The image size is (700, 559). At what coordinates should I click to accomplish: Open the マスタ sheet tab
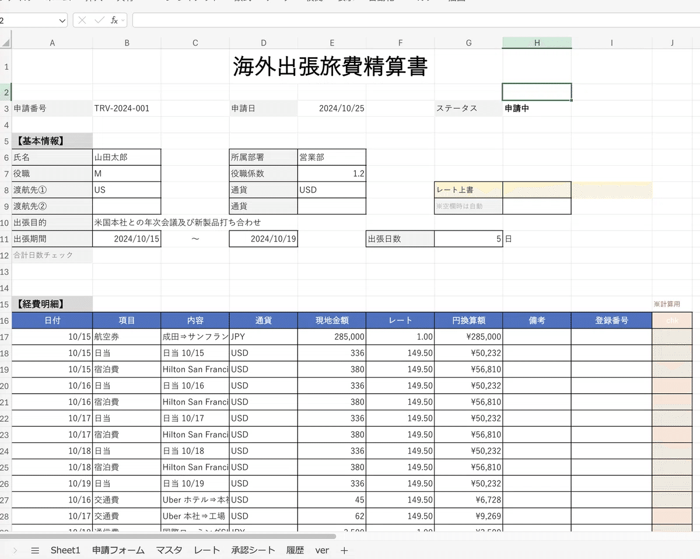click(169, 550)
